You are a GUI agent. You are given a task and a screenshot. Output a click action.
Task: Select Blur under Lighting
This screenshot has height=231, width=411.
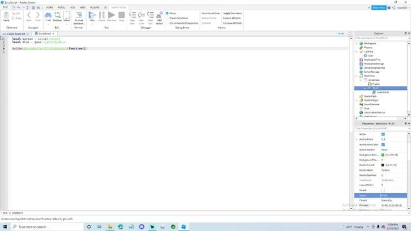pyautogui.click(x=371, y=56)
